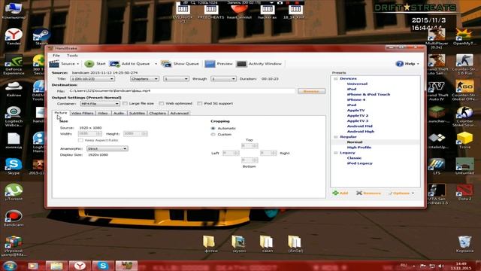481x271 pixels.
Task: Open the Show Queue icon
Action: [166, 63]
